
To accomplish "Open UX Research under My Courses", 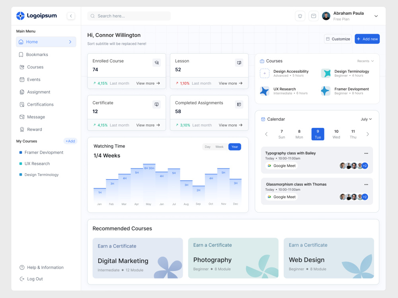I will [x=35, y=163].
